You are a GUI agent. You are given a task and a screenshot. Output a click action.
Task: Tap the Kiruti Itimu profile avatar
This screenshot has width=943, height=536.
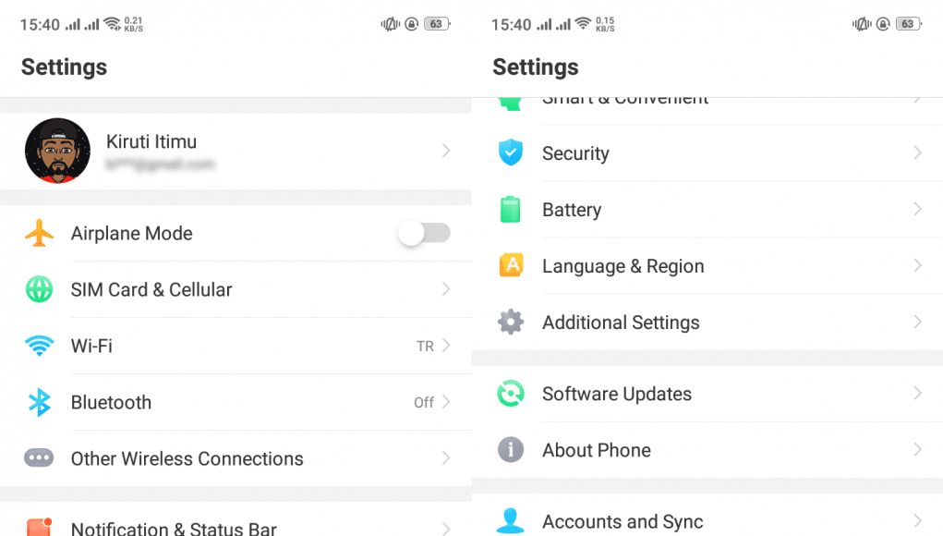[57, 151]
